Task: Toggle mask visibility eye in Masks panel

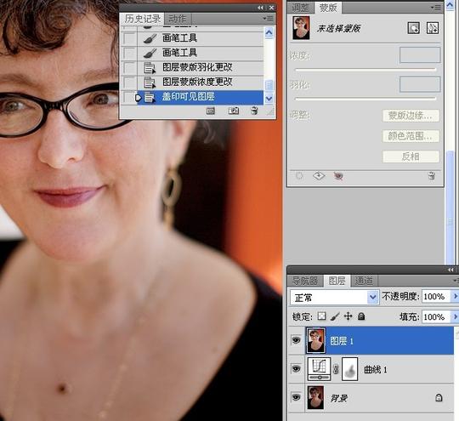Action: (338, 176)
